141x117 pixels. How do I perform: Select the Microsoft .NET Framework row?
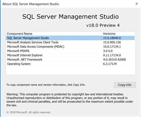pos(70,59)
